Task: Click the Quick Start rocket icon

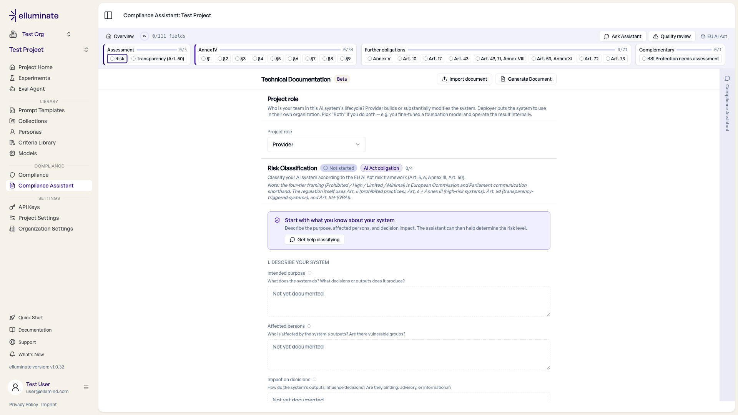Action: pos(12,318)
